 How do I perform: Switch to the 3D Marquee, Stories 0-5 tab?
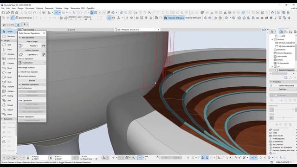tap(137, 30)
